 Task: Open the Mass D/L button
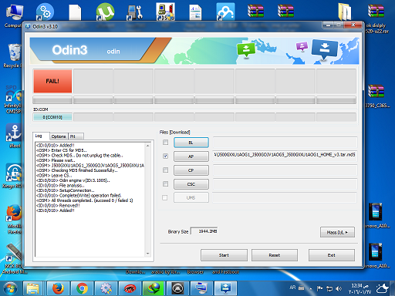click(x=337, y=232)
